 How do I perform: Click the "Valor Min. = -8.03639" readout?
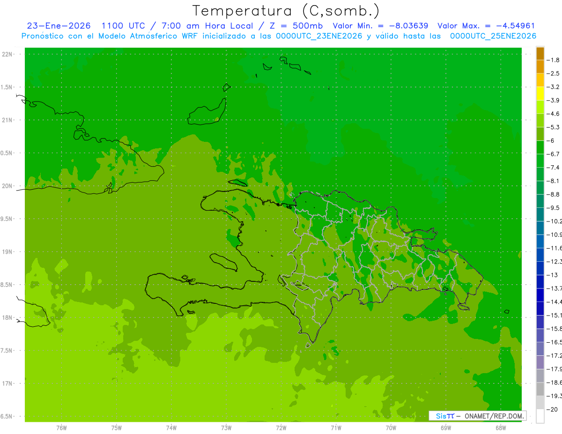380,26
